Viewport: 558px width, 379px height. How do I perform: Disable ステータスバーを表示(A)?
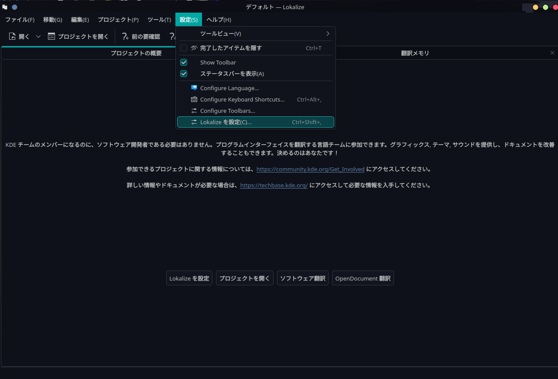(x=183, y=74)
